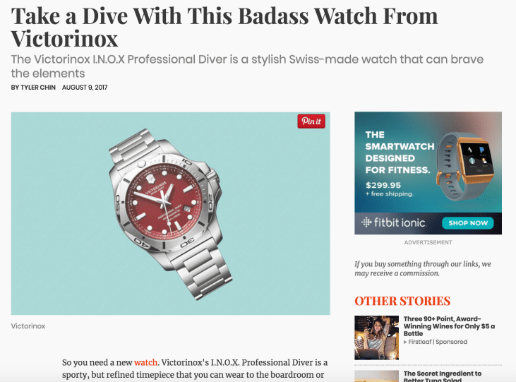Viewport: 516px width, 382px height.
Task: Click the small triangle beside Firstleaf
Action: 405,342
